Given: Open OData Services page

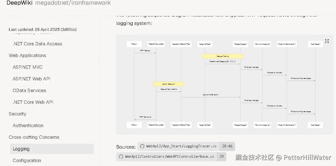Looking at the screenshot, I should coord(29,91).
